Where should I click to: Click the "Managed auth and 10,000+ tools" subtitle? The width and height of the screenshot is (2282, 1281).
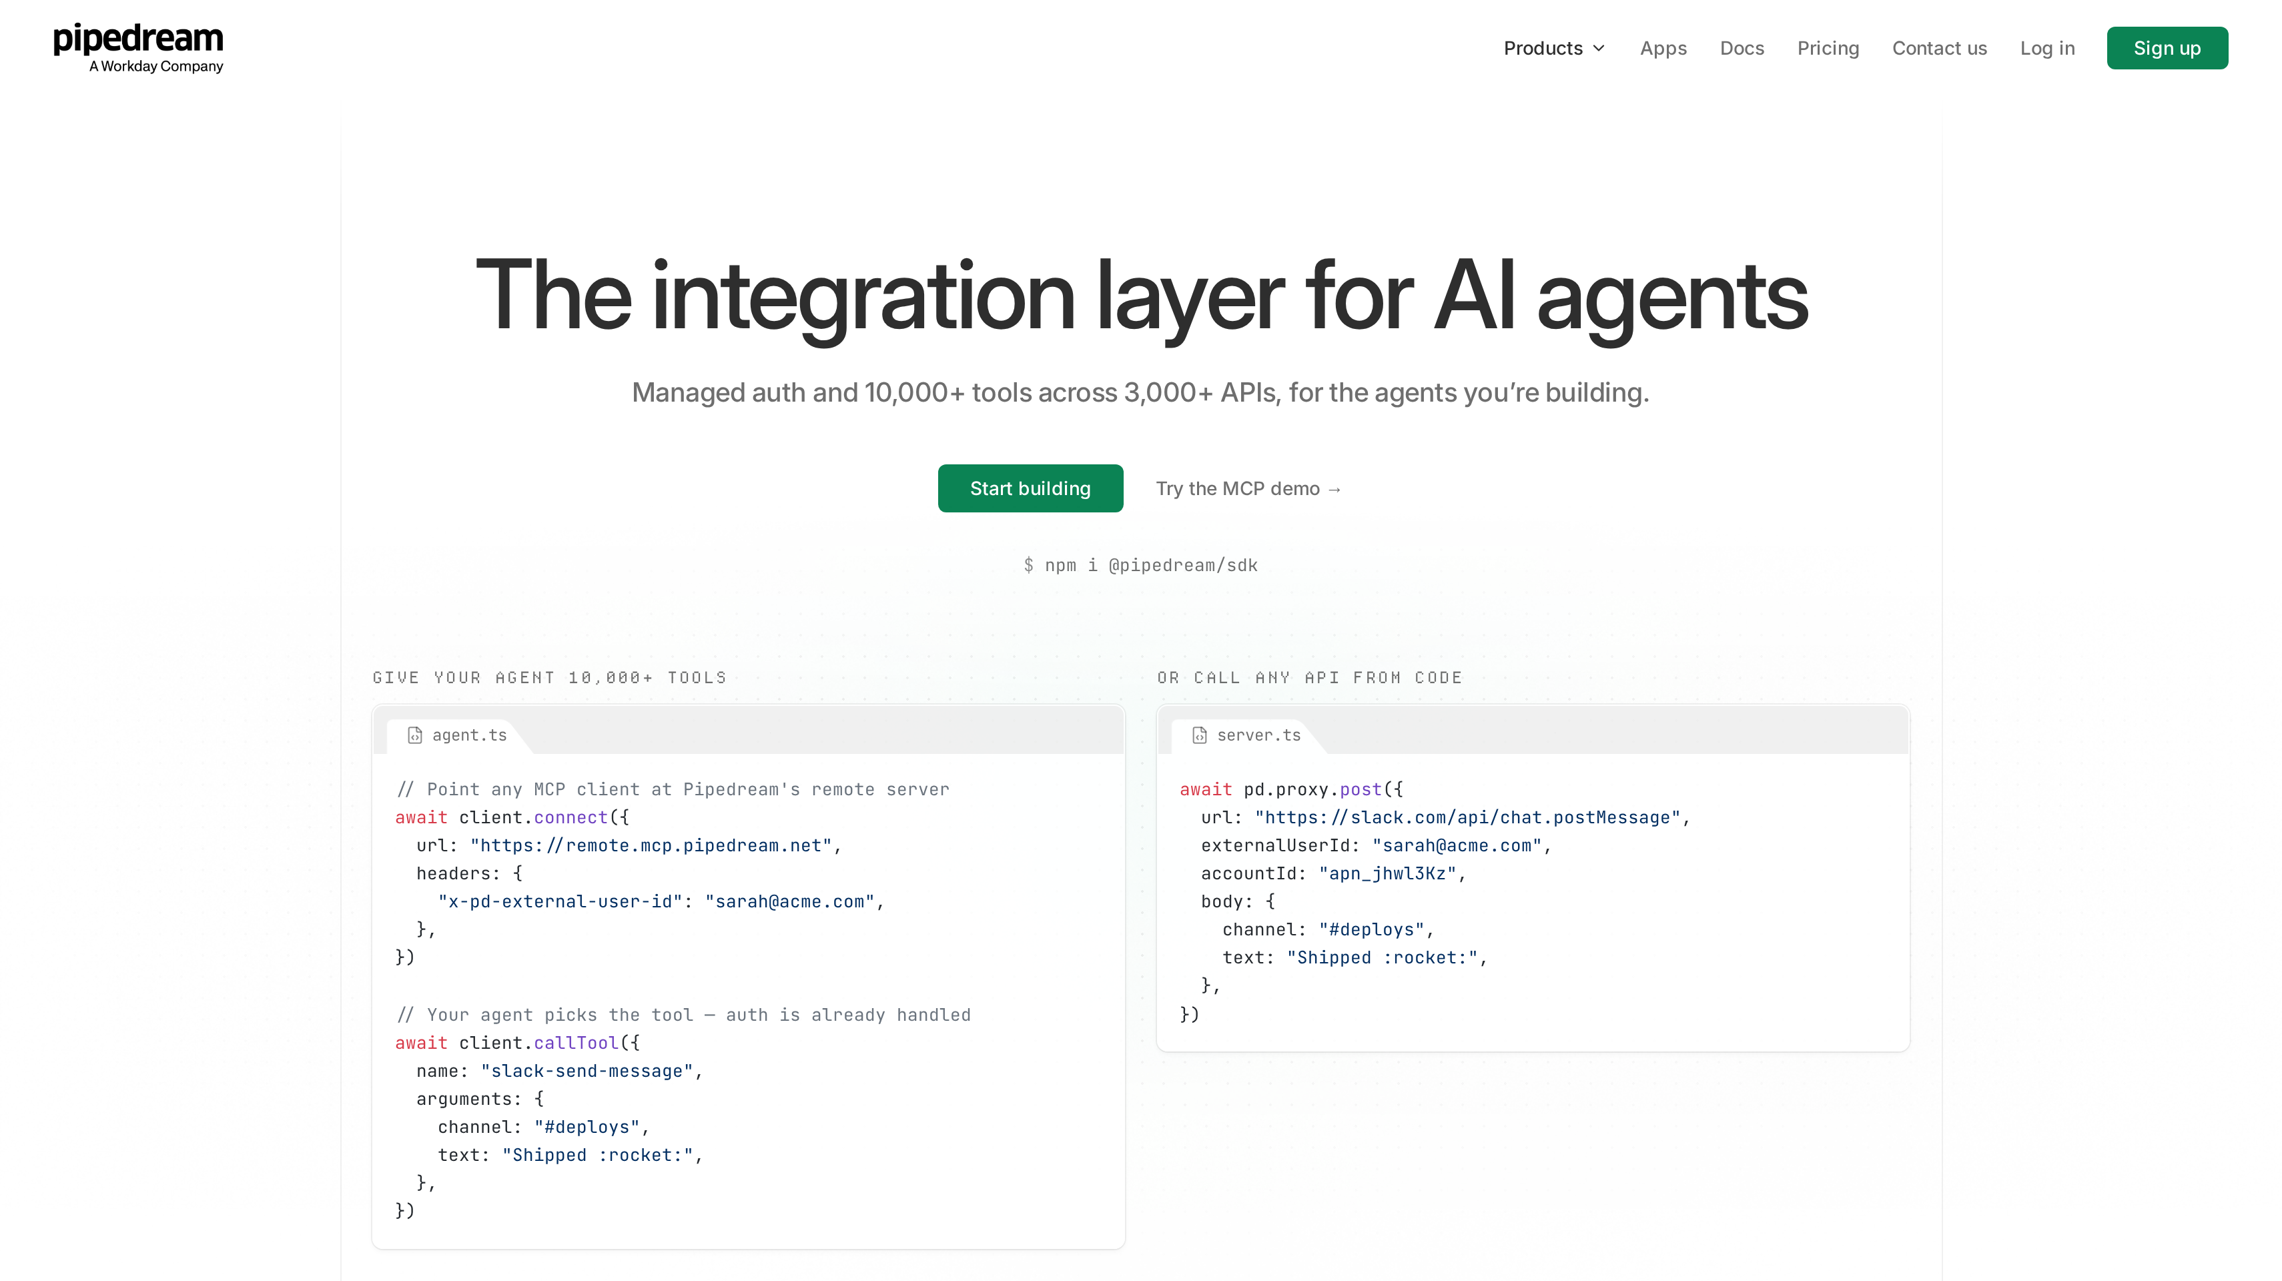1141,392
